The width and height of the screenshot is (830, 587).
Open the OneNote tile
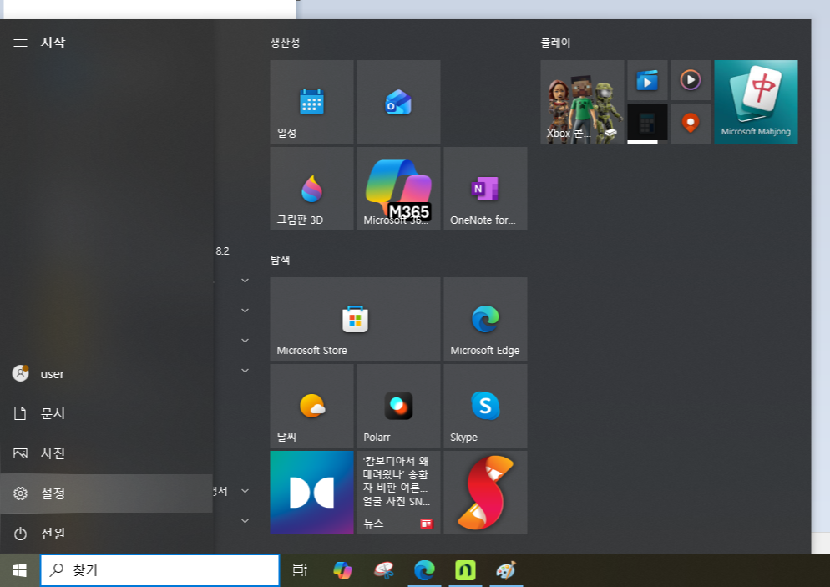coord(485,189)
